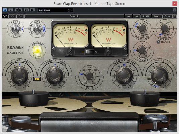Click the blue 50 Wow & Flutter value
179x134 pixels.
(124, 65)
